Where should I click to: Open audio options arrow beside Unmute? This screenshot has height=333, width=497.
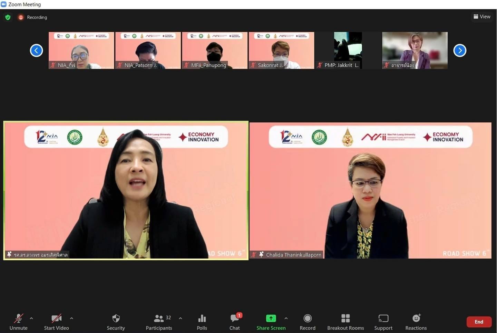pos(31,318)
